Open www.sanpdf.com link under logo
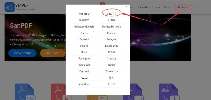Image resolution: width=211 pixels, height=100 pixels. [x=25, y=9]
